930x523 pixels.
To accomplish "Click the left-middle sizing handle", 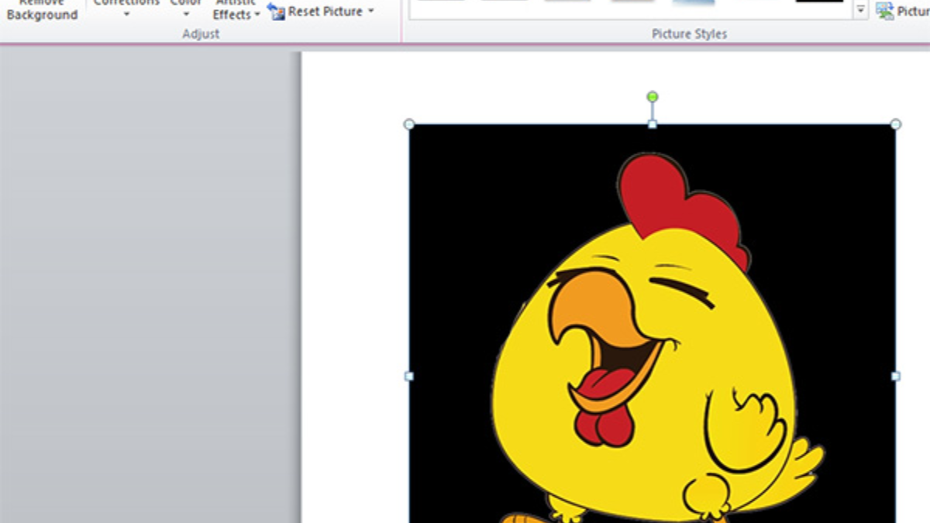I will tap(409, 376).
